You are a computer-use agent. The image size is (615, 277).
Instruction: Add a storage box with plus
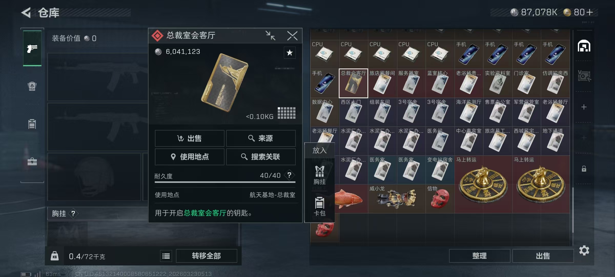pos(584,107)
